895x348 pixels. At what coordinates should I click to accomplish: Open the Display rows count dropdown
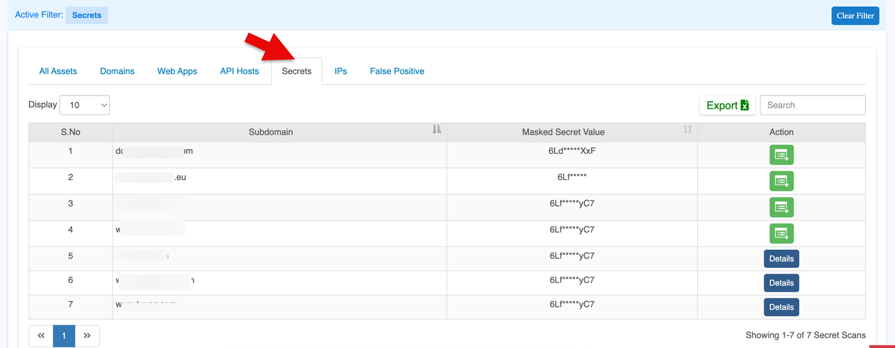click(x=84, y=105)
